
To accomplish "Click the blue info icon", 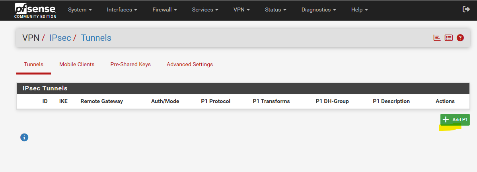I will coord(24,138).
